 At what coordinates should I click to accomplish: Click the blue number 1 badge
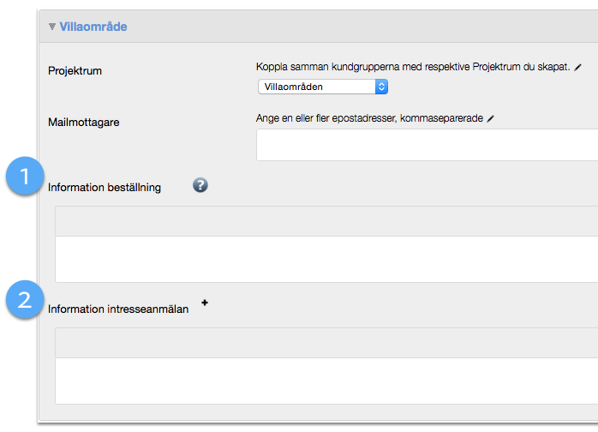tap(24, 177)
